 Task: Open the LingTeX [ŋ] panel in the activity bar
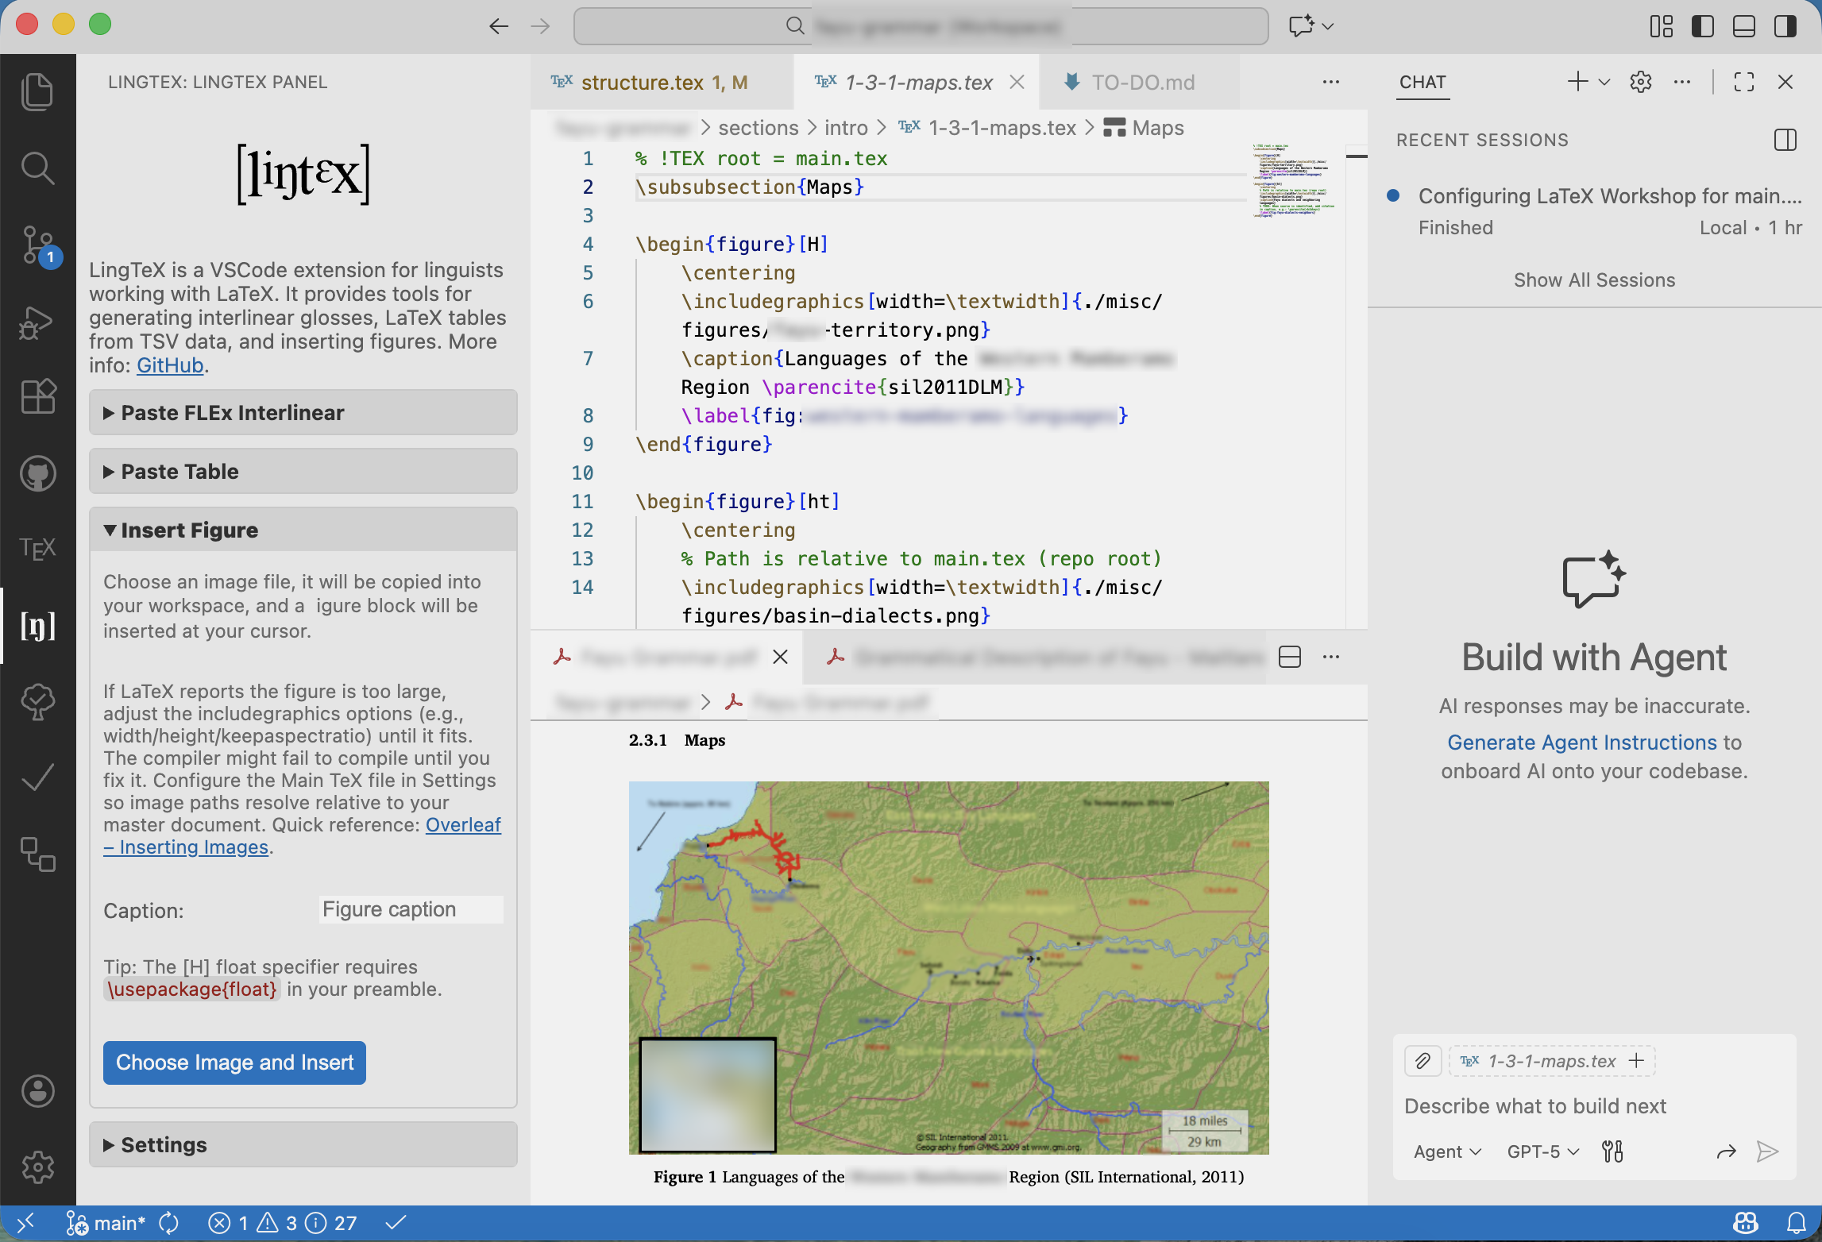pos(37,626)
